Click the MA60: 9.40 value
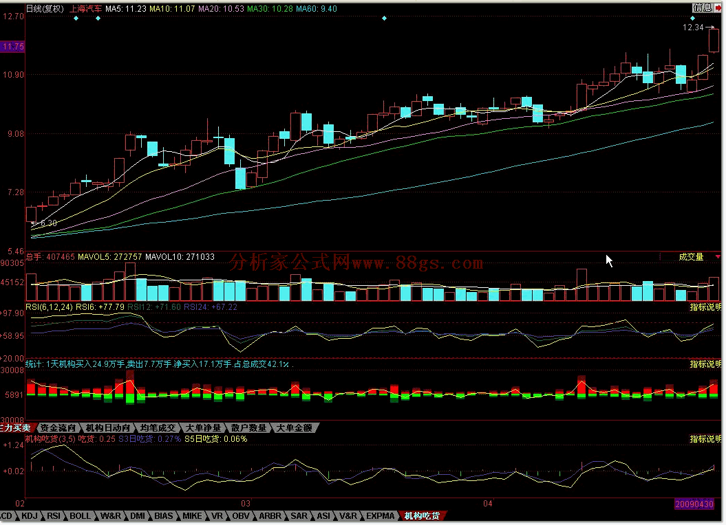The width and height of the screenshot is (726, 525). click(x=317, y=9)
